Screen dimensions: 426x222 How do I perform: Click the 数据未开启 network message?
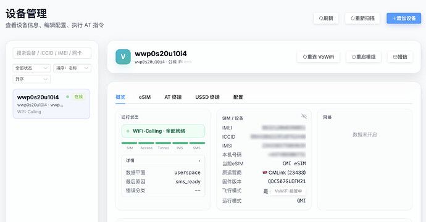pyautogui.click(x=365, y=134)
